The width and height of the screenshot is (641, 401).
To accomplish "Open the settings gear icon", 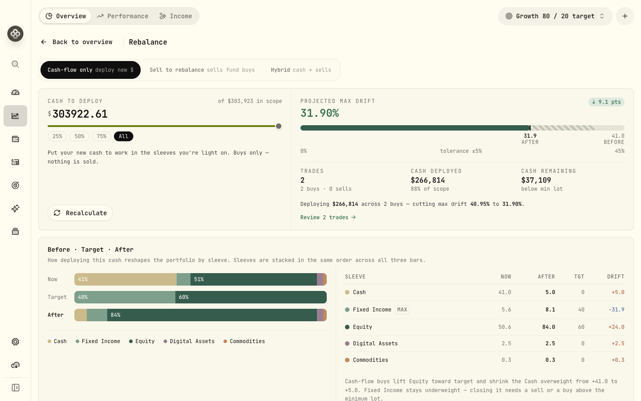I will (x=15, y=342).
